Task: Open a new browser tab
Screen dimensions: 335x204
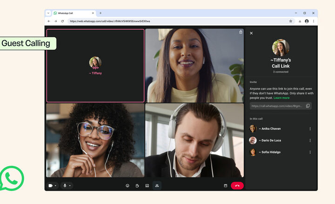Action: coord(100,13)
